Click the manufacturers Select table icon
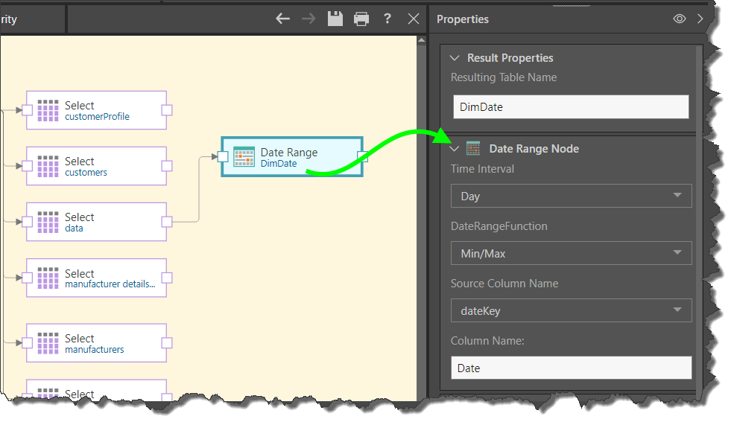The image size is (737, 425). (x=48, y=343)
